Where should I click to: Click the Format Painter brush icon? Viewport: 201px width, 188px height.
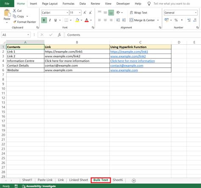click(x=14, y=22)
